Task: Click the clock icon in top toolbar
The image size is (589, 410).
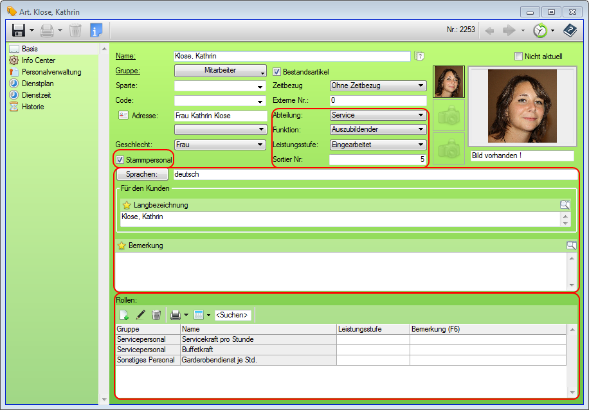Action: [541, 30]
